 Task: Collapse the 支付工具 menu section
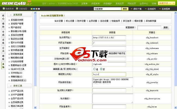click(x=19, y=86)
